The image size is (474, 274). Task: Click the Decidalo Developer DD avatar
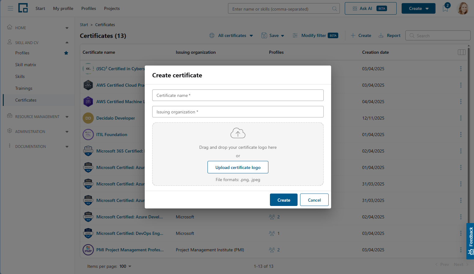[88, 118]
